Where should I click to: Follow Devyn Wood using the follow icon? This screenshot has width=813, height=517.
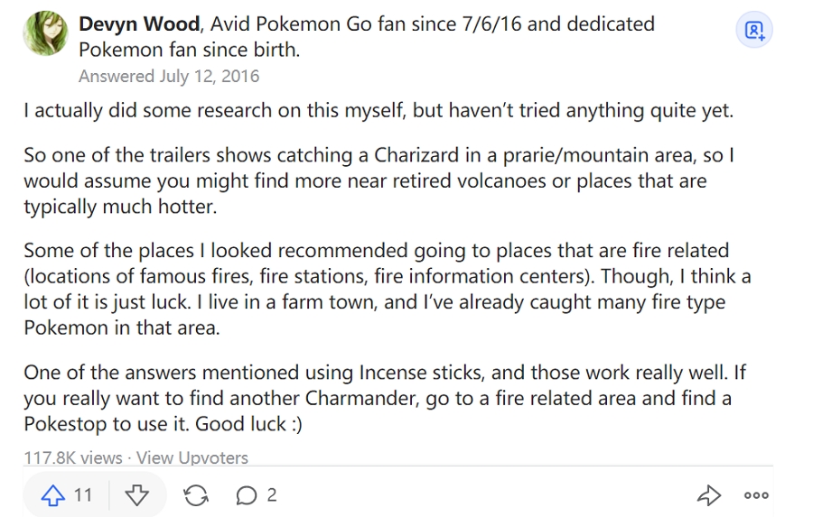pyautogui.click(x=753, y=31)
